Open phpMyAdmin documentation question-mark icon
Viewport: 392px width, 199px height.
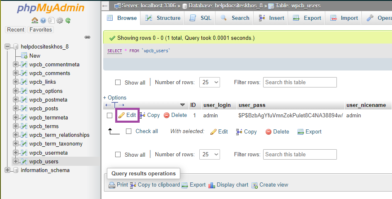[43, 20]
